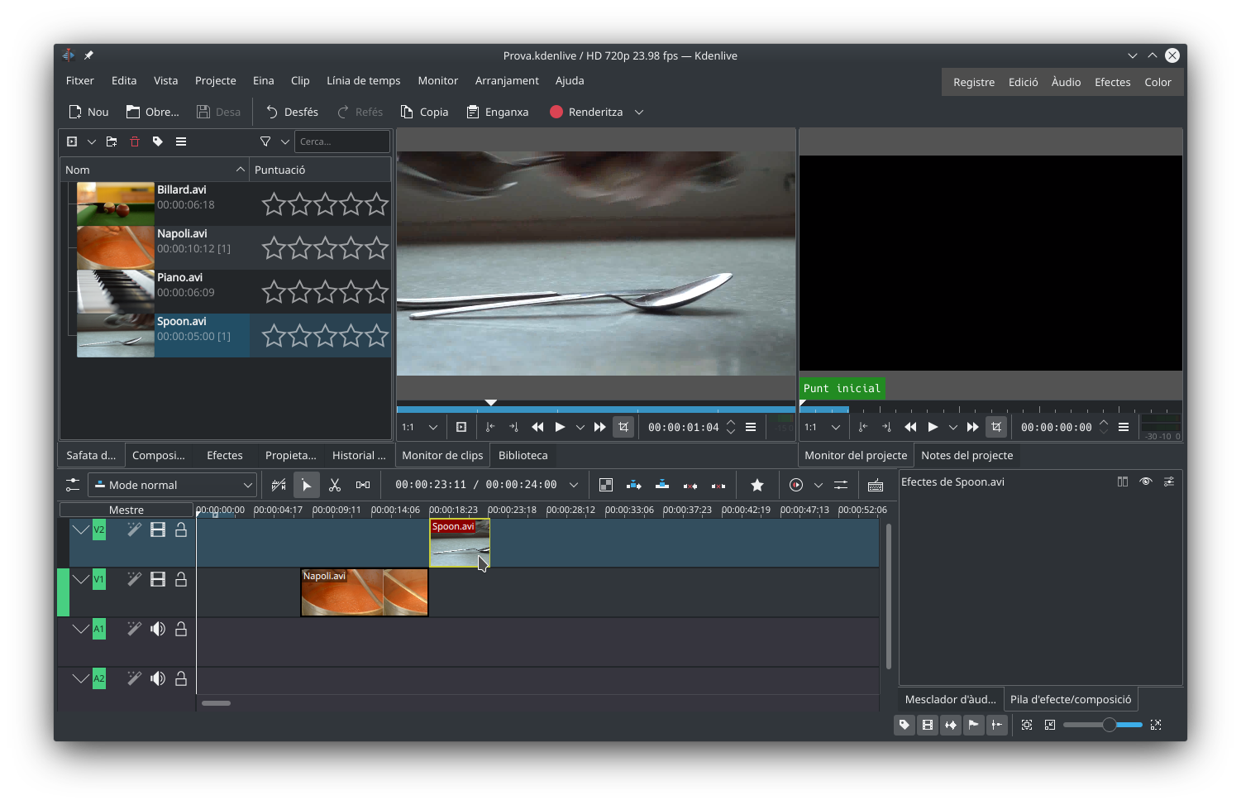
Task: Click the delete clip trash icon in bin
Action: click(135, 141)
